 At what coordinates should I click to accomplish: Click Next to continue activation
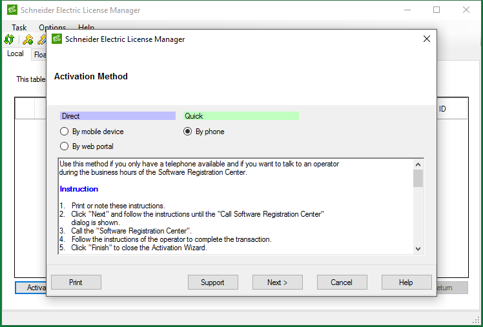pos(278,282)
